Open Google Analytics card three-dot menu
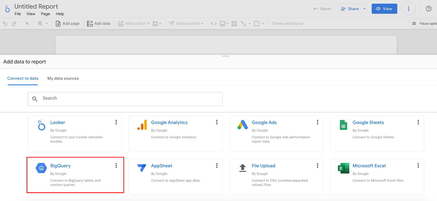The width and height of the screenshot is (437, 201). (217, 122)
